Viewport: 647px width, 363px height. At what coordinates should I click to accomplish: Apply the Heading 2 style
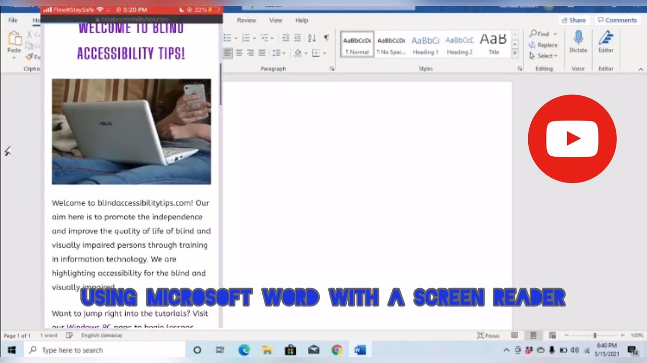tap(459, 45)
